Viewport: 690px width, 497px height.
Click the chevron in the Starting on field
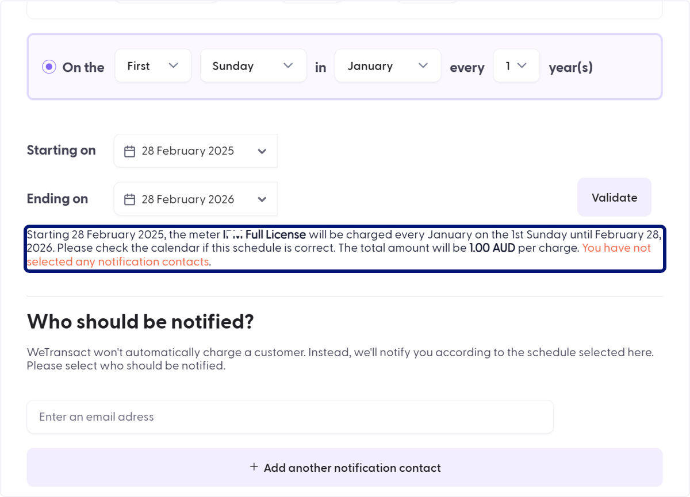262,152
